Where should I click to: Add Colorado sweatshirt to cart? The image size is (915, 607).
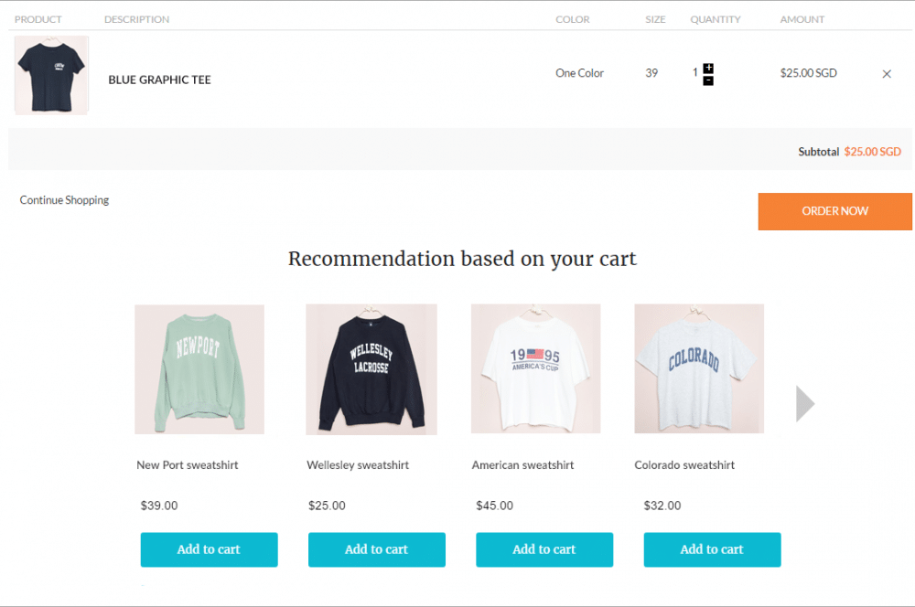click(712, 549)
